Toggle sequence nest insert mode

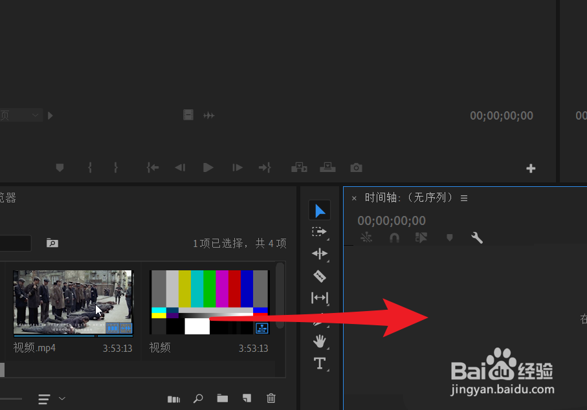point(366,237)
